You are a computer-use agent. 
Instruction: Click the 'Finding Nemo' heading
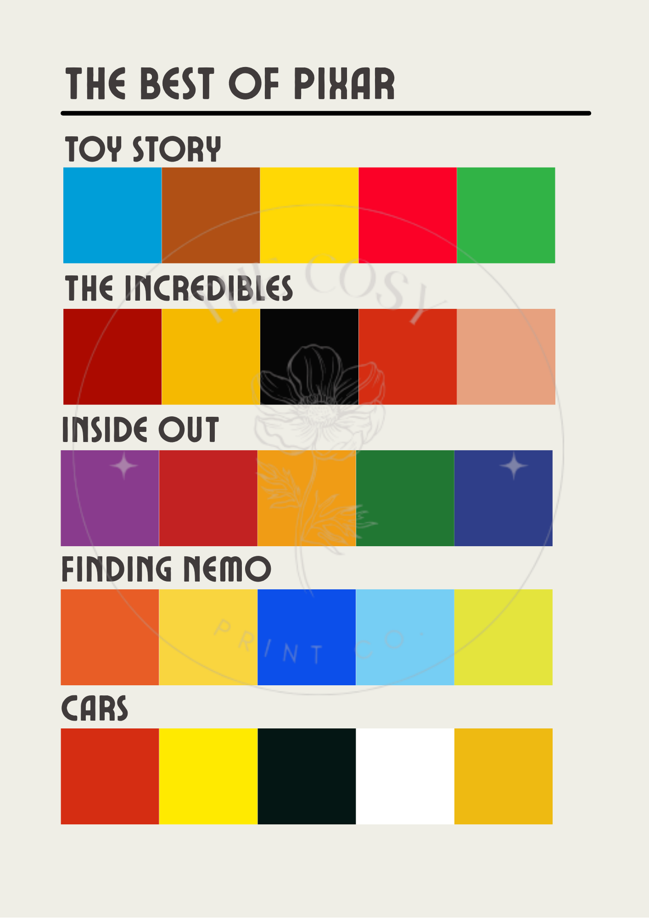pyautogui.click(x=166, y=569)
